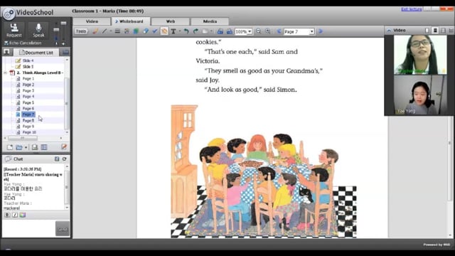Click the zoom in magnifier
Screen dimensions: 455x256
(267, 31)
